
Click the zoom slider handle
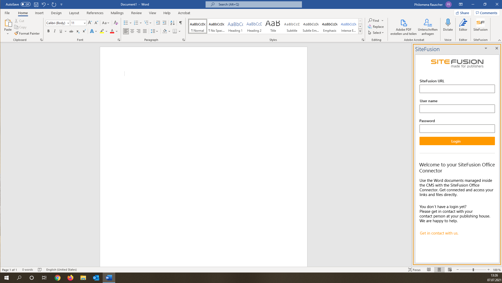point(473,270)
